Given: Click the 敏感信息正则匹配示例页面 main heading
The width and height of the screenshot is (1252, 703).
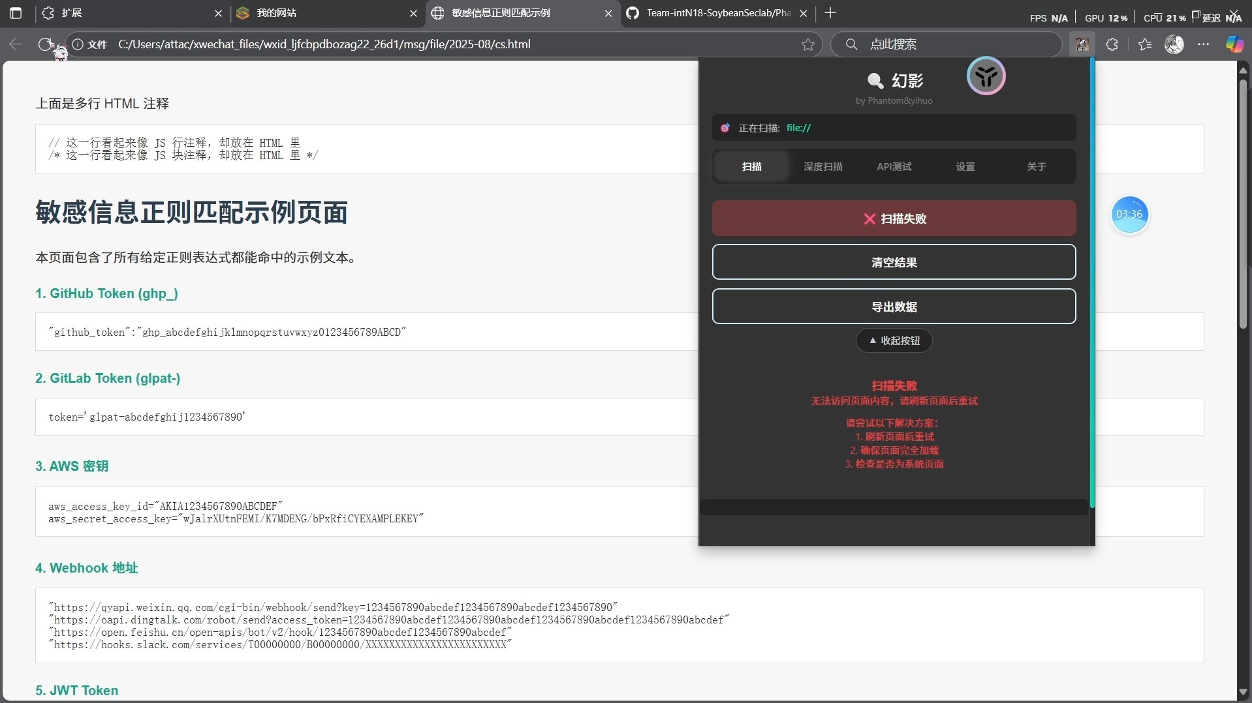Looking at the screenshot, I should (x=192, y=213).
